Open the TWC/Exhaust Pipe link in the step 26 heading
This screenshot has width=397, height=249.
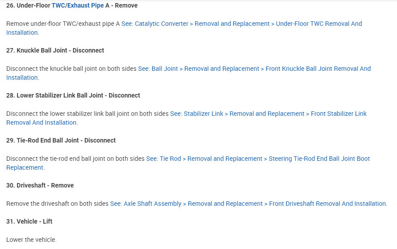(x=77, y=5)
